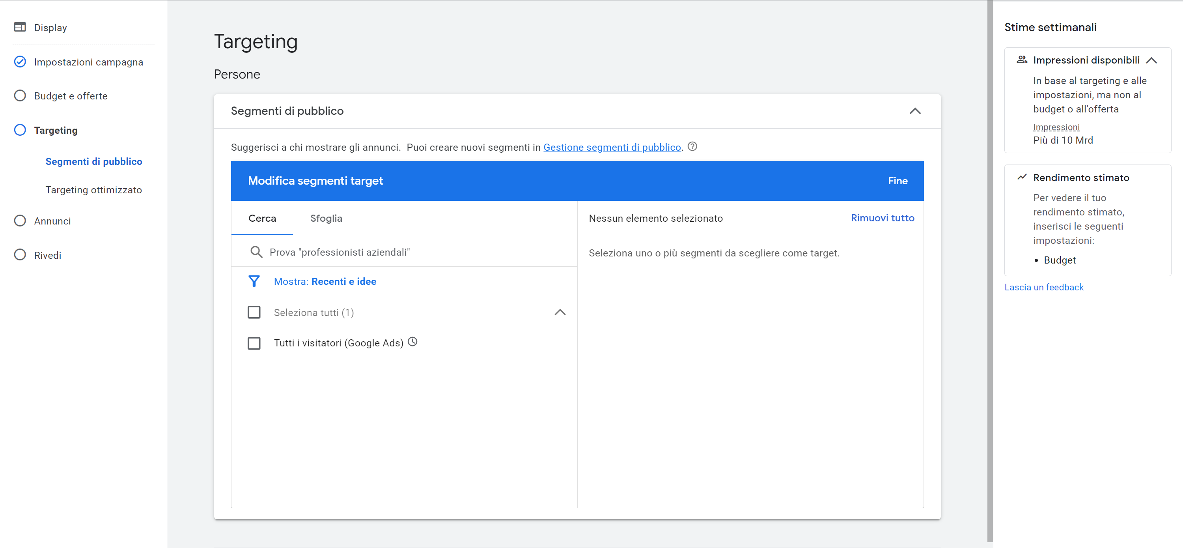Click the Impressioni underlined label

(1056, 127)
